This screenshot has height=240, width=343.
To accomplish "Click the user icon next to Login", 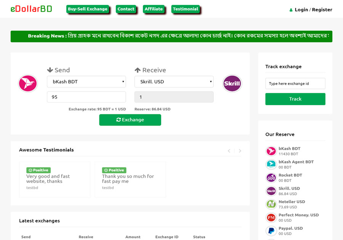I will click(x=291, y=10).
